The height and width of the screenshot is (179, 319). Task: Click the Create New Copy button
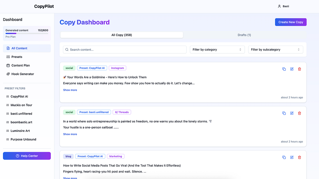click(290, 22)
